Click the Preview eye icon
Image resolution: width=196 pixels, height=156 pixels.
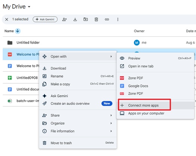(122, 58)
